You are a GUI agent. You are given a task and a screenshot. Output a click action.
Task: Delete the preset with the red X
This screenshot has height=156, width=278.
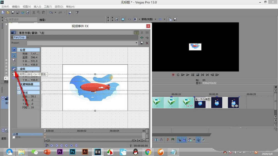click(147, 43)
